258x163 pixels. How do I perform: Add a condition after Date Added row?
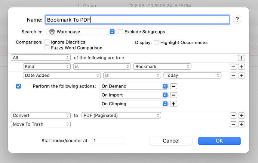click(x=241, y=76)
